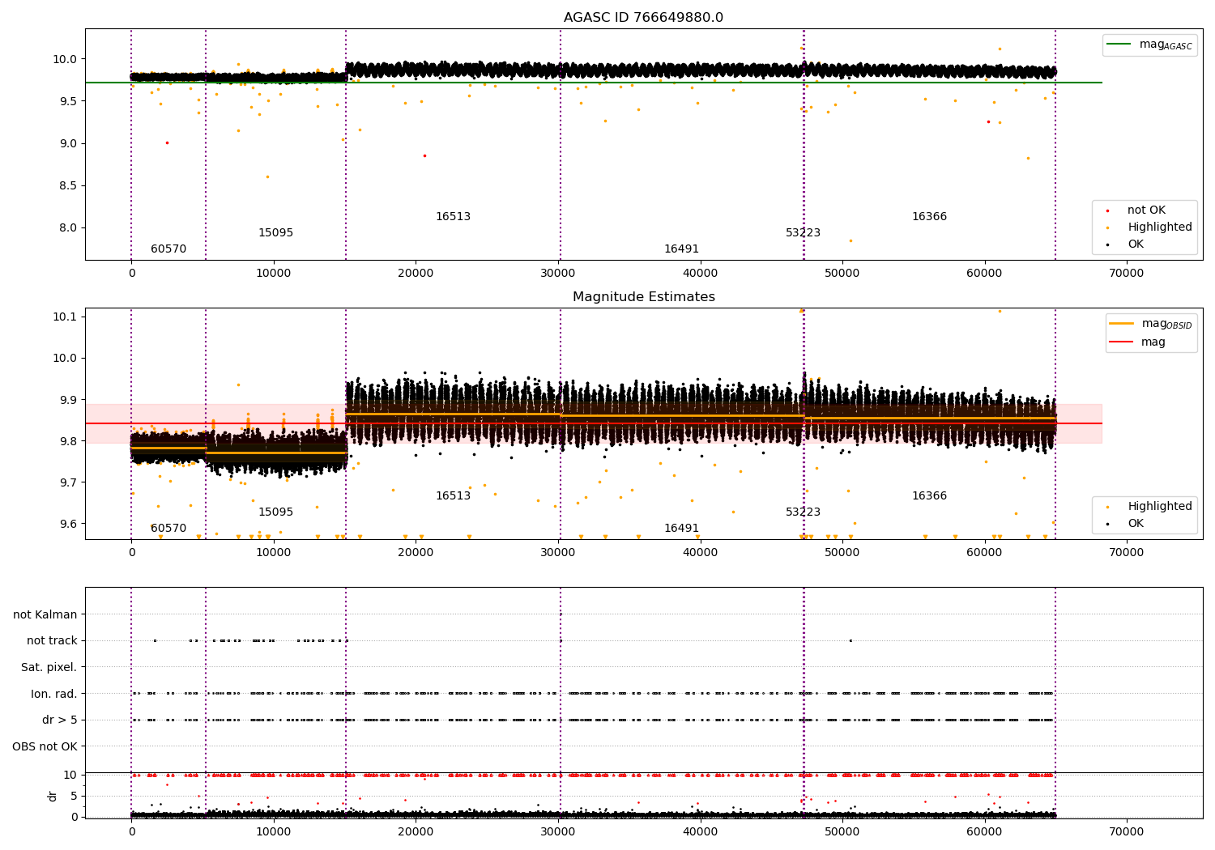Click lone 'not track' point near 50000

(x=850, y=640)
